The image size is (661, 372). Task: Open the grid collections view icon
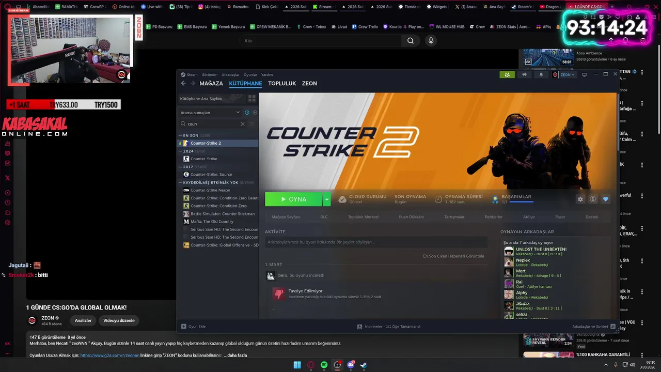coord(252,98)
